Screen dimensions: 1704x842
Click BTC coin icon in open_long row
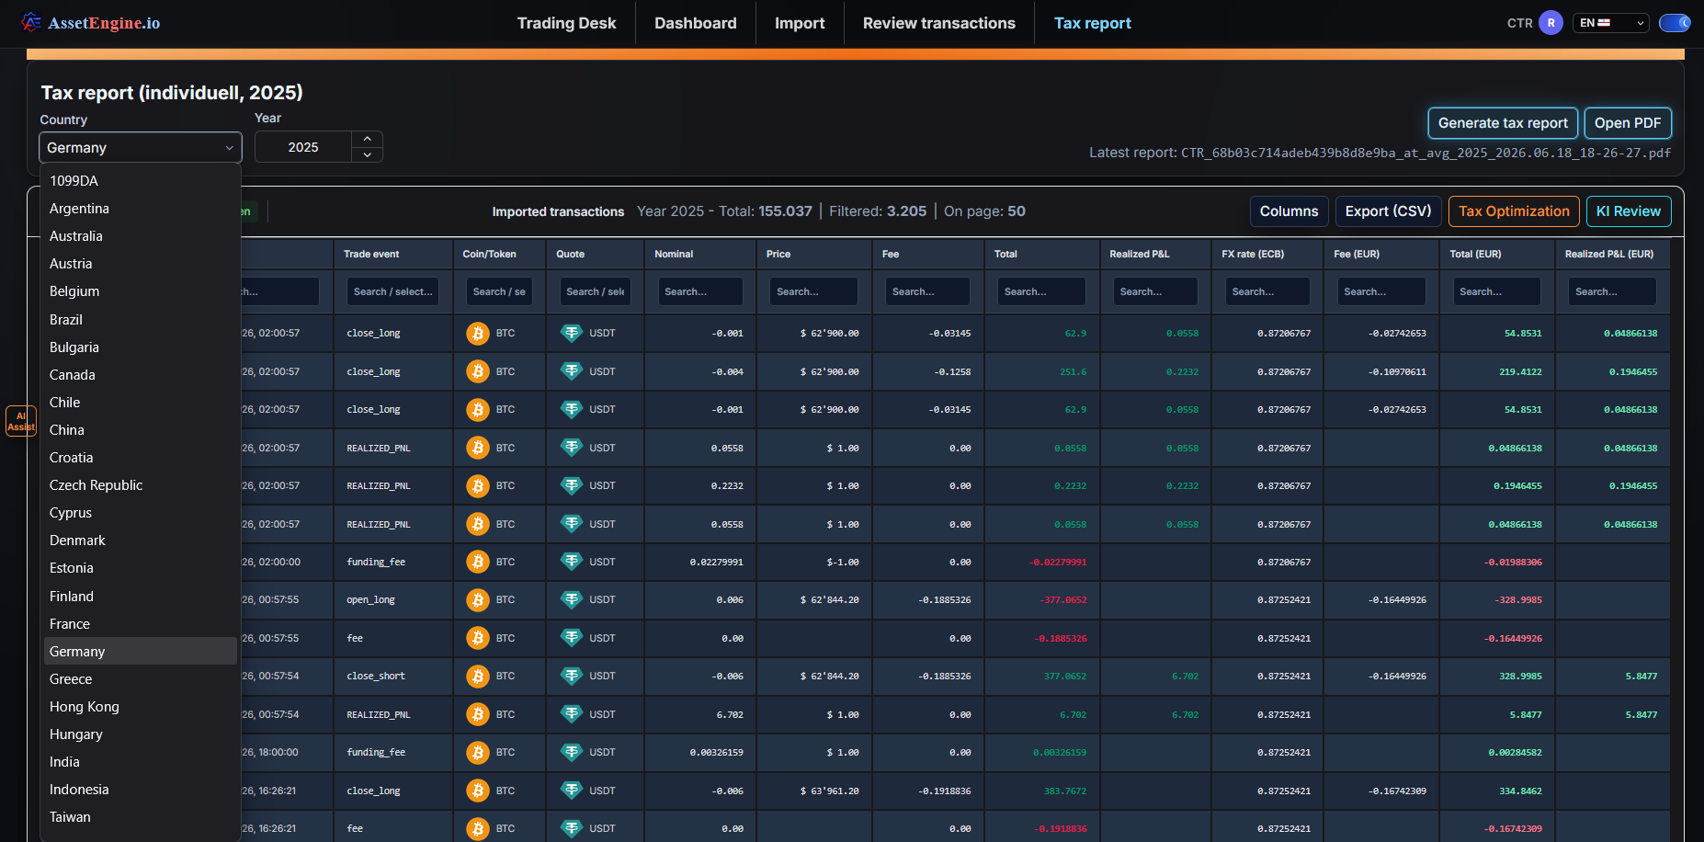477,600
